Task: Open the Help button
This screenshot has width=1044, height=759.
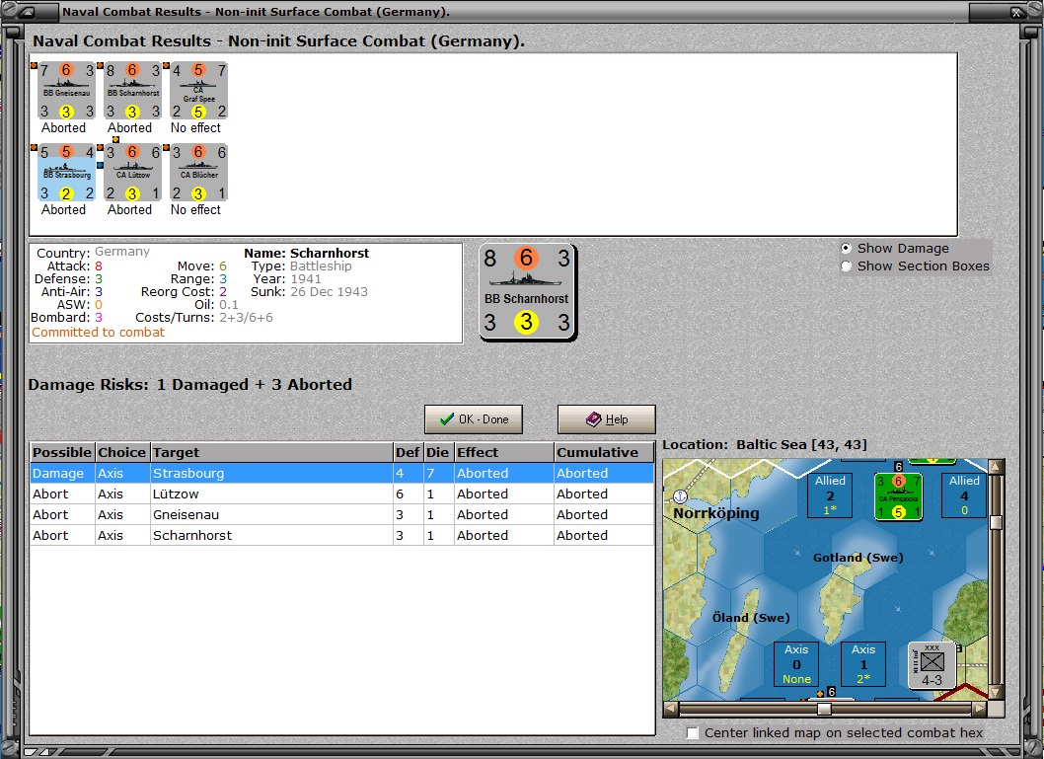Action: 607,419
